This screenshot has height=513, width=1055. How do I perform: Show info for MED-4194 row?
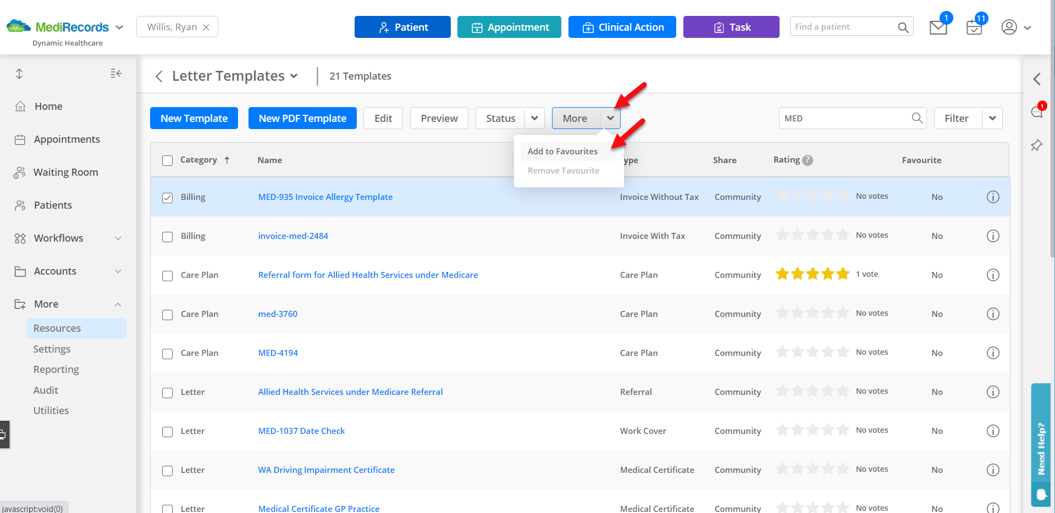click(x=993, y=353)
